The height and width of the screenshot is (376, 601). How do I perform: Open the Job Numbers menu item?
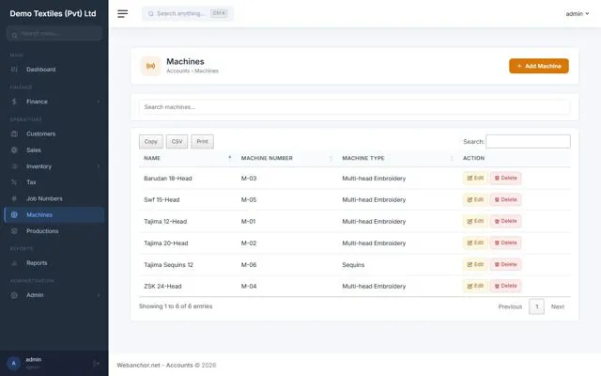(x=54, y=198)
